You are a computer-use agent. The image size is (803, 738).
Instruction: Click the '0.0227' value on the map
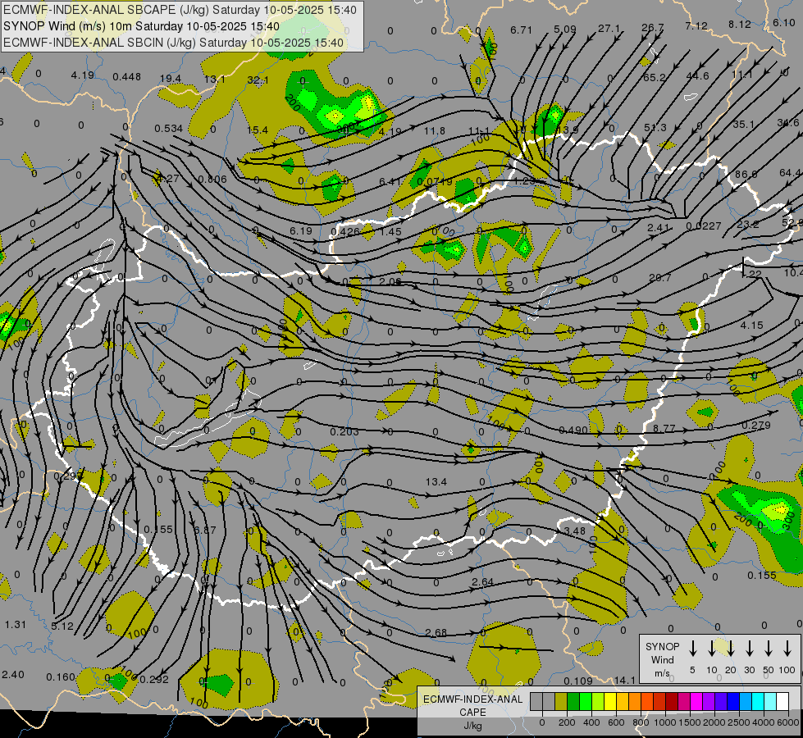tap(704, 225)
